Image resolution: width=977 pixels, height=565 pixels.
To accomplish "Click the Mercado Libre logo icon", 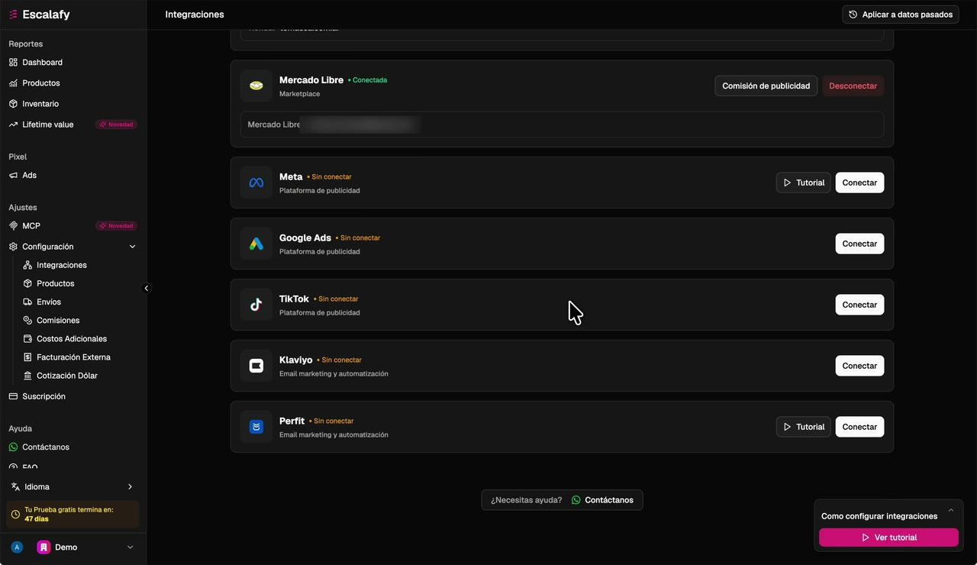I will tap(256, 86).
